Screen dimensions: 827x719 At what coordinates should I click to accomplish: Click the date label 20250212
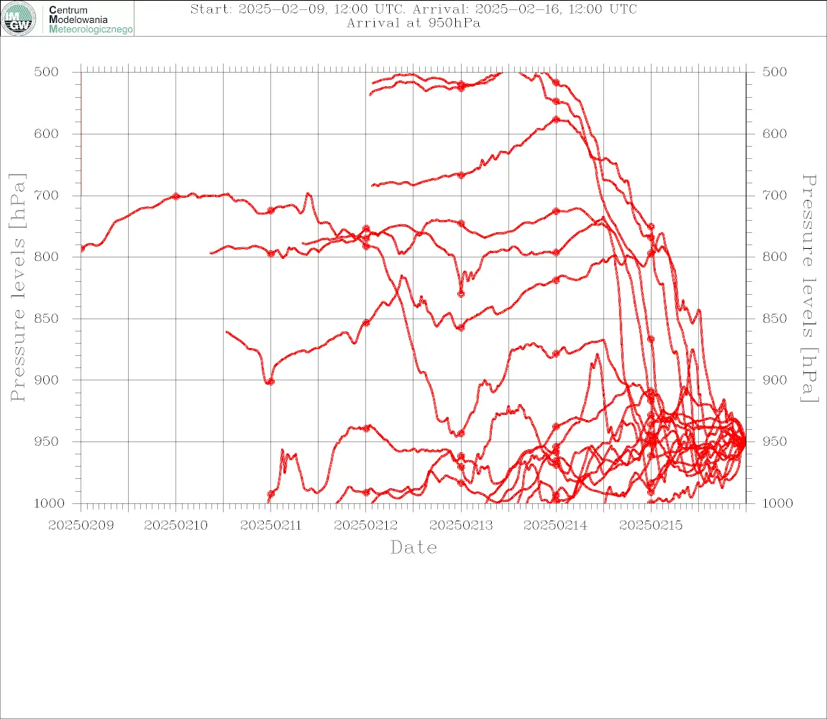366,526
